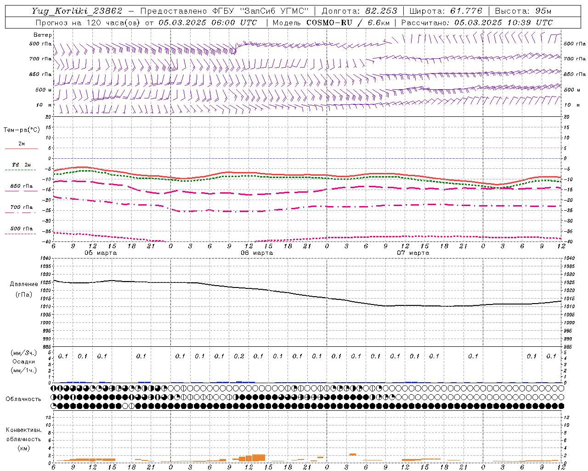Click the Долгота: 82.253 header field
Viewport: 588px width, 471px height.
pos(360,11)
